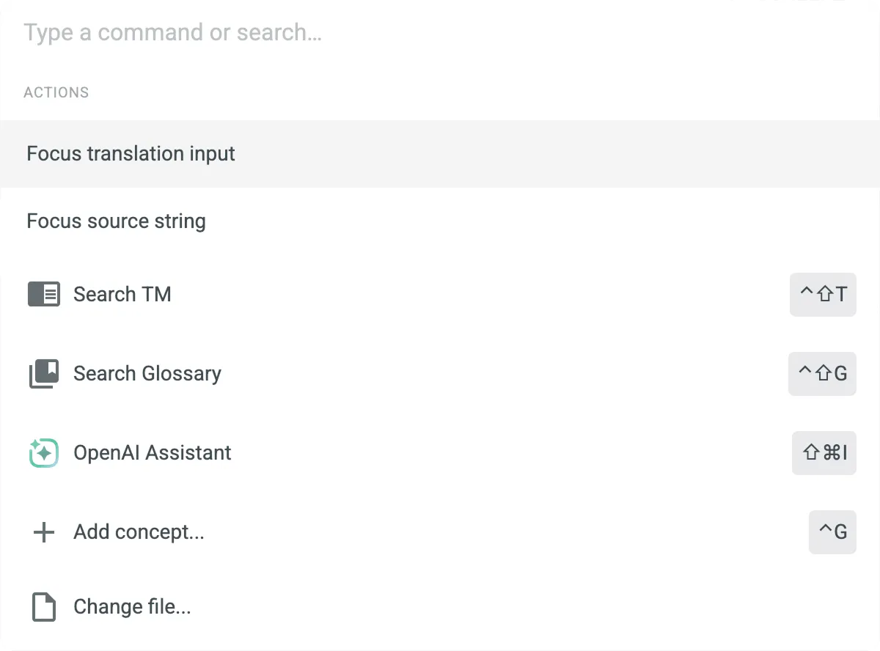The height and width of the screenshot is (651, 880).
Task: Open Search Glossary from the list
Action: (147, 374)
